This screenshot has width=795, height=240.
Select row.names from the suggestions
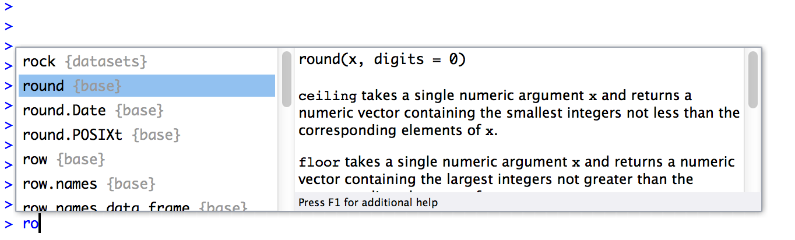point(60,183)
